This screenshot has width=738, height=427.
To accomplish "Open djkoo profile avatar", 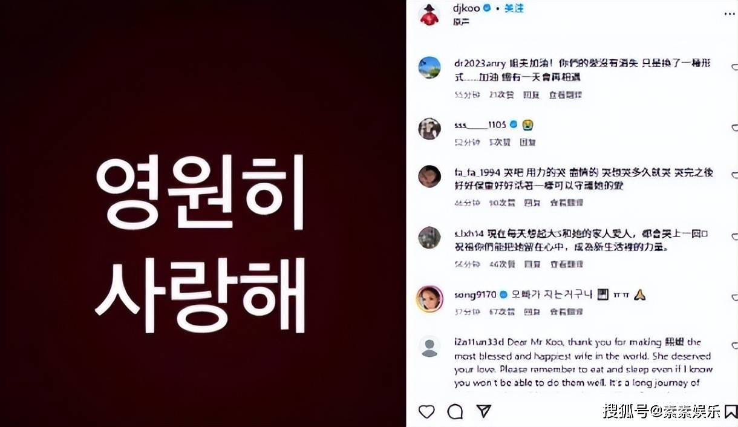I will (429, 14).
